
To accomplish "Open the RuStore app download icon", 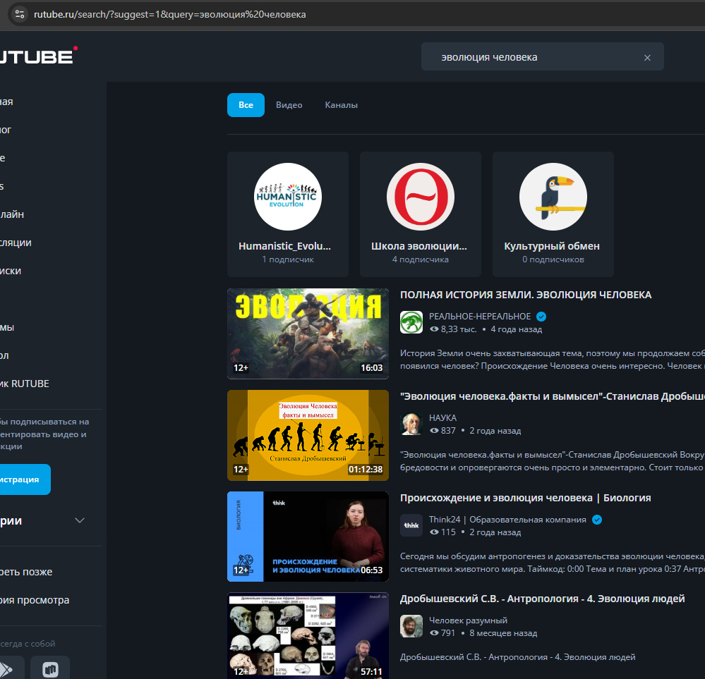I will click(50, 668).
